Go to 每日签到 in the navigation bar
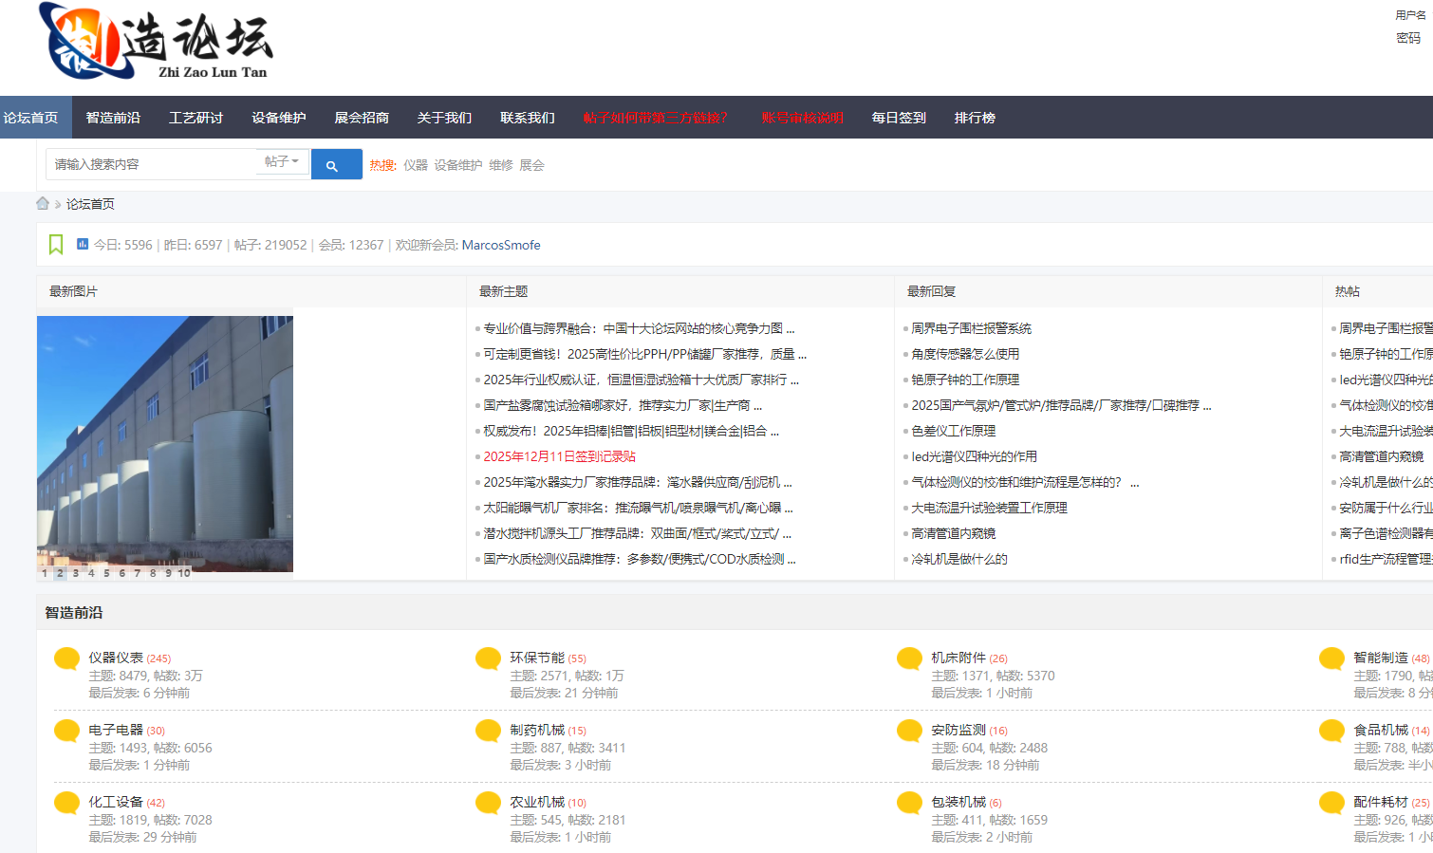 coord(898,118)
